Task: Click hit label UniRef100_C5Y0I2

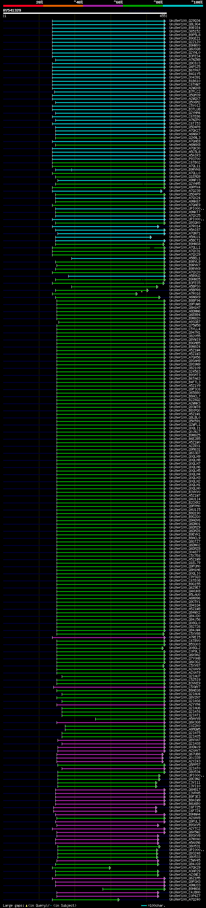Action: point(184,106)
